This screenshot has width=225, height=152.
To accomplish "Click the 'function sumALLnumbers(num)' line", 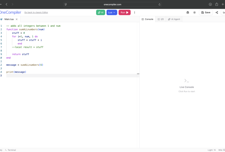I will pos(25,30).
